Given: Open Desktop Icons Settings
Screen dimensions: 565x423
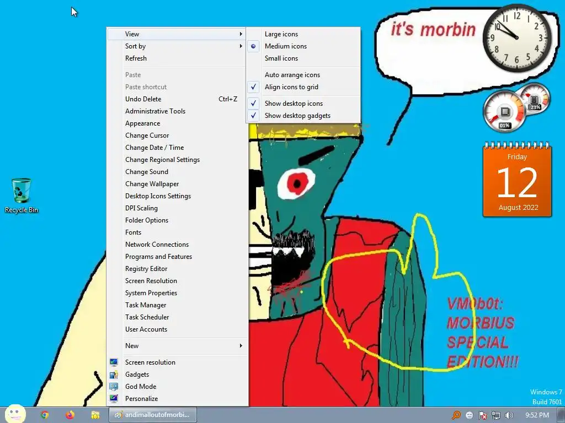Looking at the screenshot, I should 177,196.
